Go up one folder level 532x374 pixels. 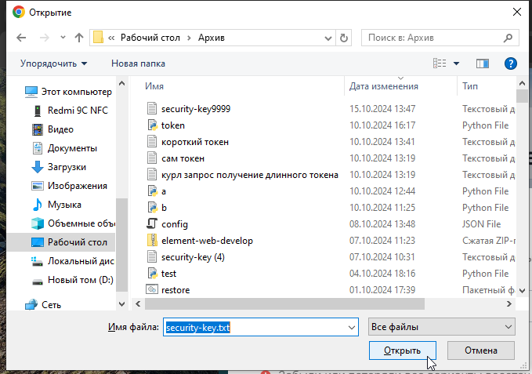tap(79, 38)
